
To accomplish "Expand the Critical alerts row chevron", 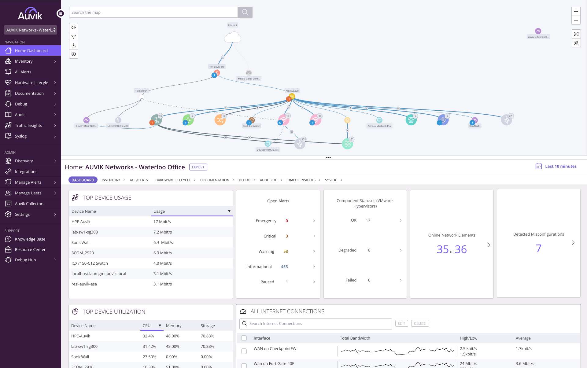I will (x=314, y=236).
